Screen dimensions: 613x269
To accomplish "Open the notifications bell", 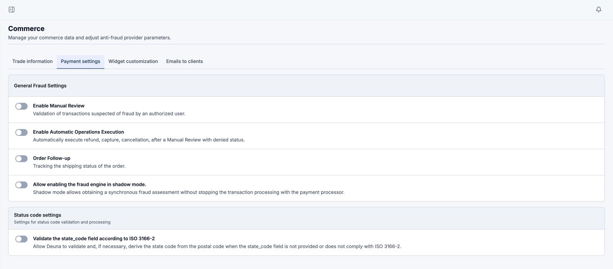I will pyautogui.click(x=599, y=10).
